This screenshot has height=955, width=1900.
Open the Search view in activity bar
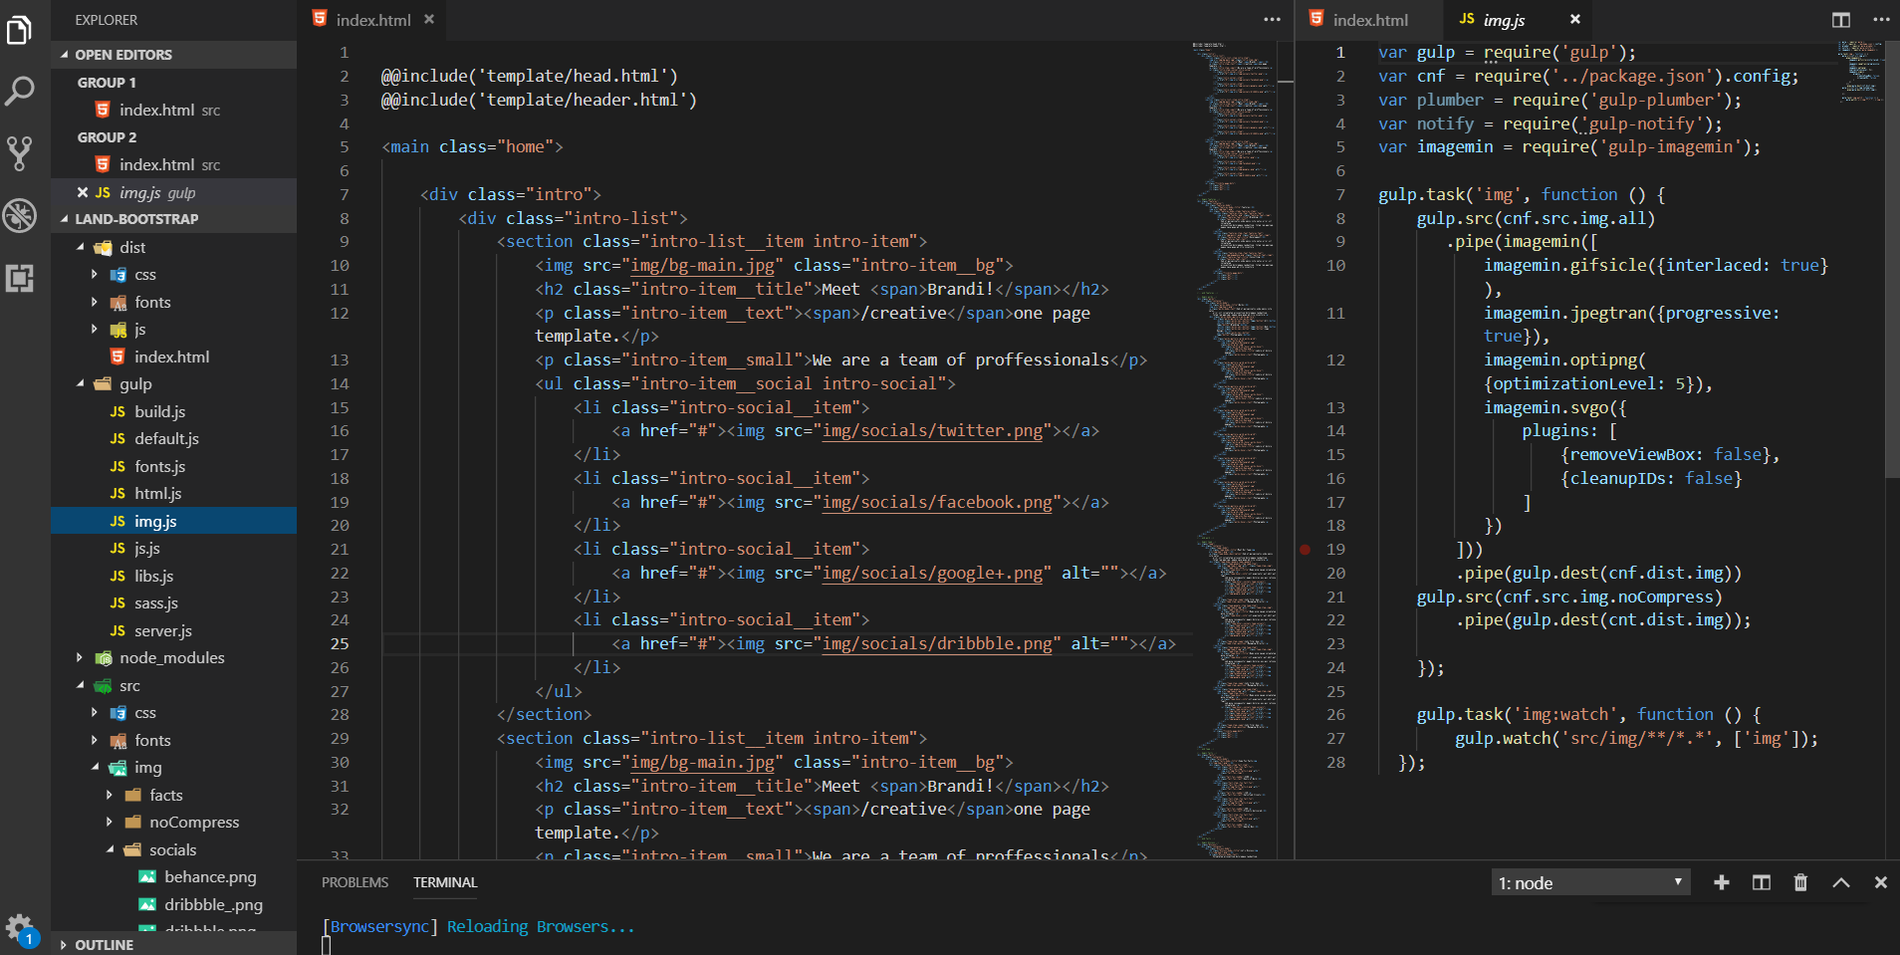20,91
